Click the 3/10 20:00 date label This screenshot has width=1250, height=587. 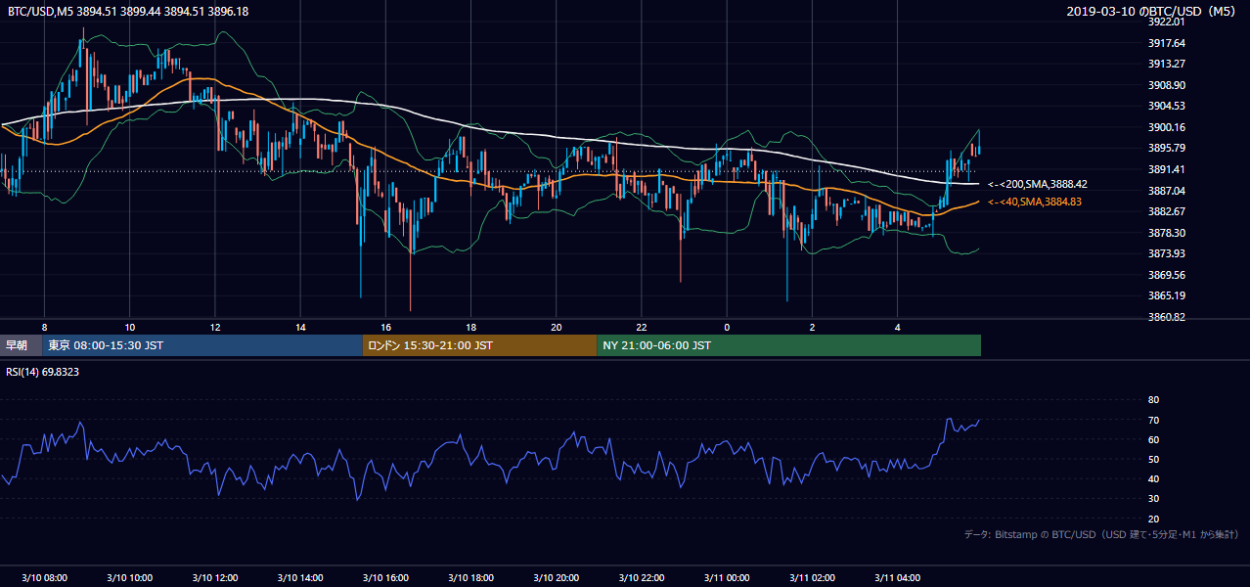click(556, 578)
